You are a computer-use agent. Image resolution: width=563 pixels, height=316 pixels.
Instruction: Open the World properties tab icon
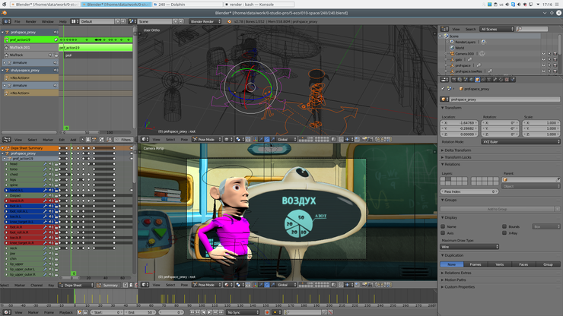pos(472,80)
